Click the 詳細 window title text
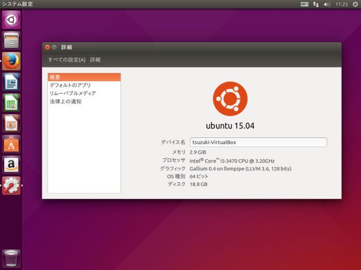 click(x=67, y=47)
